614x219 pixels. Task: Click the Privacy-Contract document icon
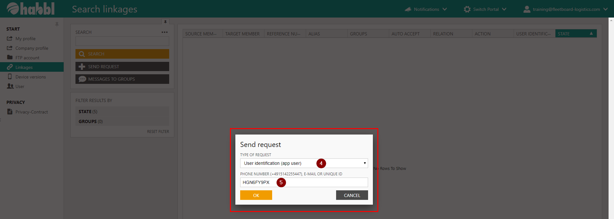pos(10,112)
